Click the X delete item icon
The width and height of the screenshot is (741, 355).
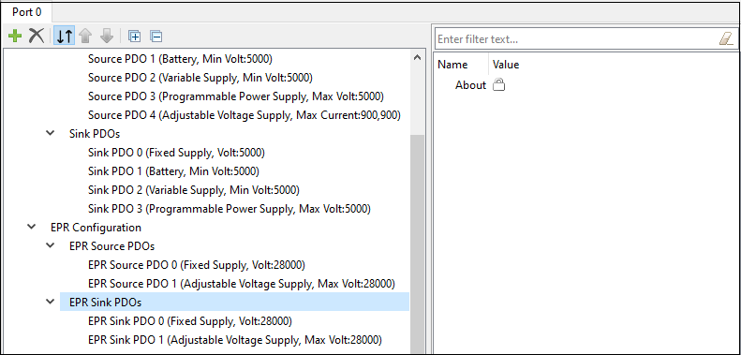pos(37,36)
